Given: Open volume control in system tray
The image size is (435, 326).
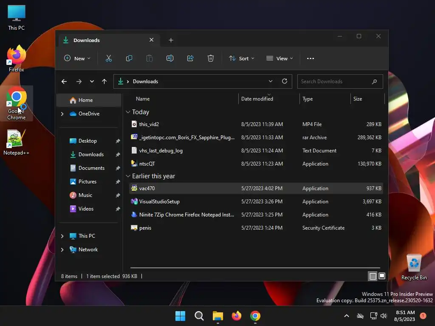Looking at the screenshot, I should coord(384,316).
